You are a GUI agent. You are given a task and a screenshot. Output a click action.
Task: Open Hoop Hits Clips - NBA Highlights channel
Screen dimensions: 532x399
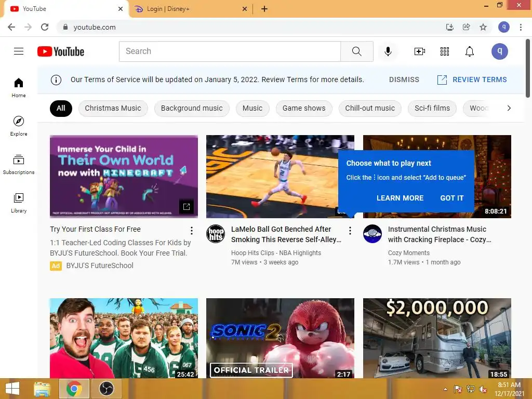click(276, 253)
